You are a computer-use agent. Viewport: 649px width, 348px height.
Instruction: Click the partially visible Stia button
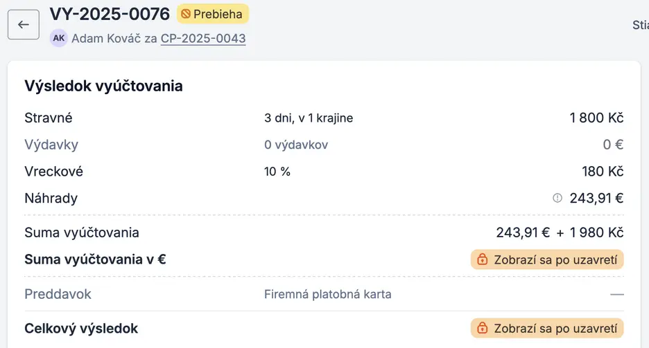(640, 25)
